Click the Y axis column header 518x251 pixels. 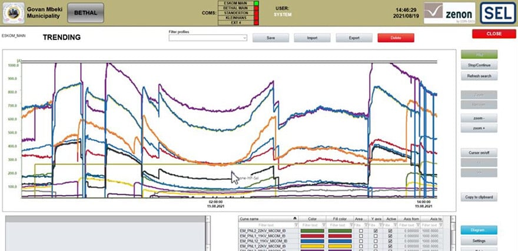point(376,219)
